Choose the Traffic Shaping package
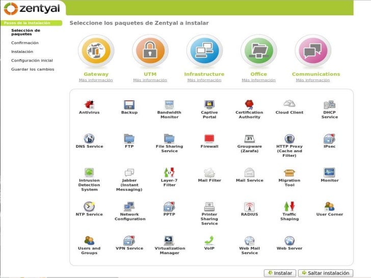The height and width of the screenshot is (278, 371). pos(289,211)
